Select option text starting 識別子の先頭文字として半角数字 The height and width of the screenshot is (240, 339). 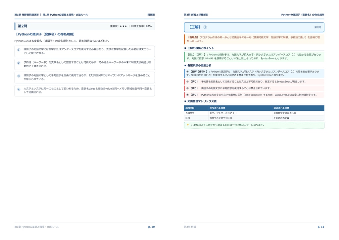(87, 77)
